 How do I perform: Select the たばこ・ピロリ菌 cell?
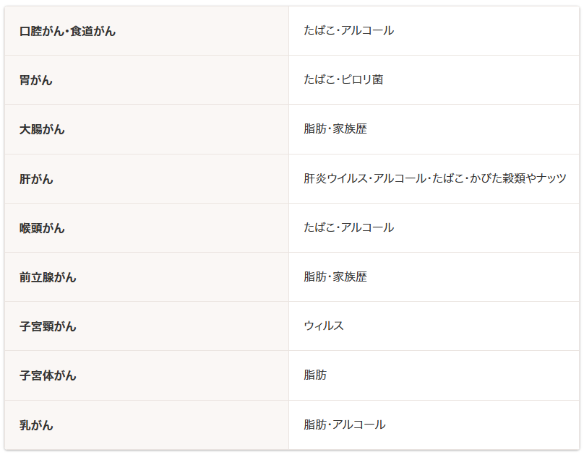(343, 79)
